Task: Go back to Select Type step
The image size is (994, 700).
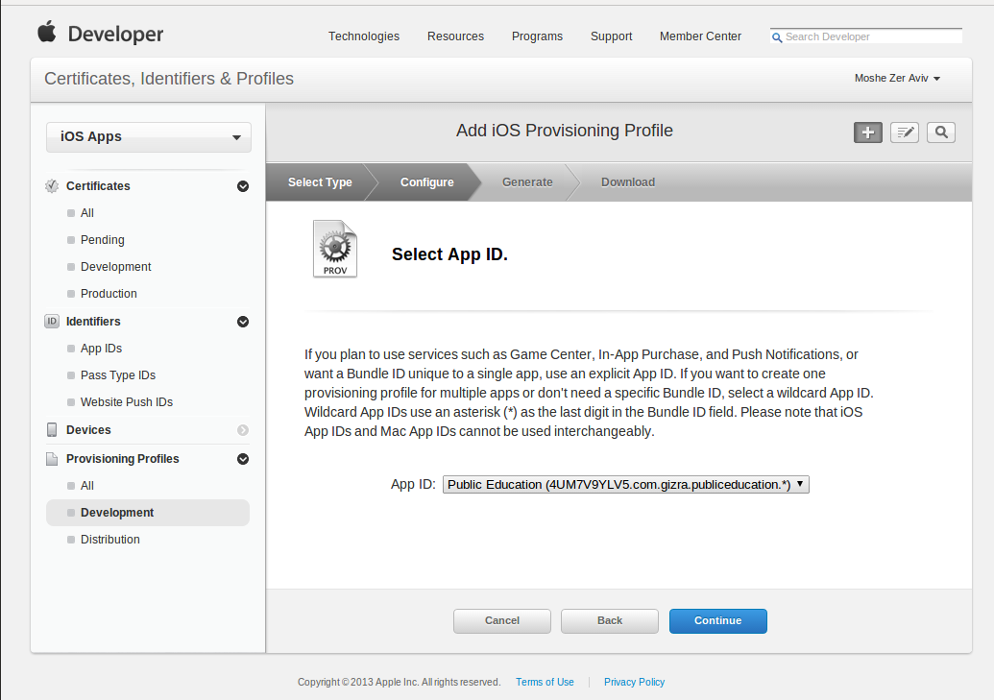Action: click(320, 182)
